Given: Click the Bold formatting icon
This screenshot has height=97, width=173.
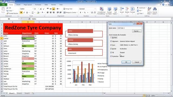Looking at the screenshot, I should [21, 13].
